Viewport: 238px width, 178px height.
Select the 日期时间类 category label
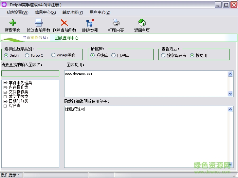(x=19, y=101)
